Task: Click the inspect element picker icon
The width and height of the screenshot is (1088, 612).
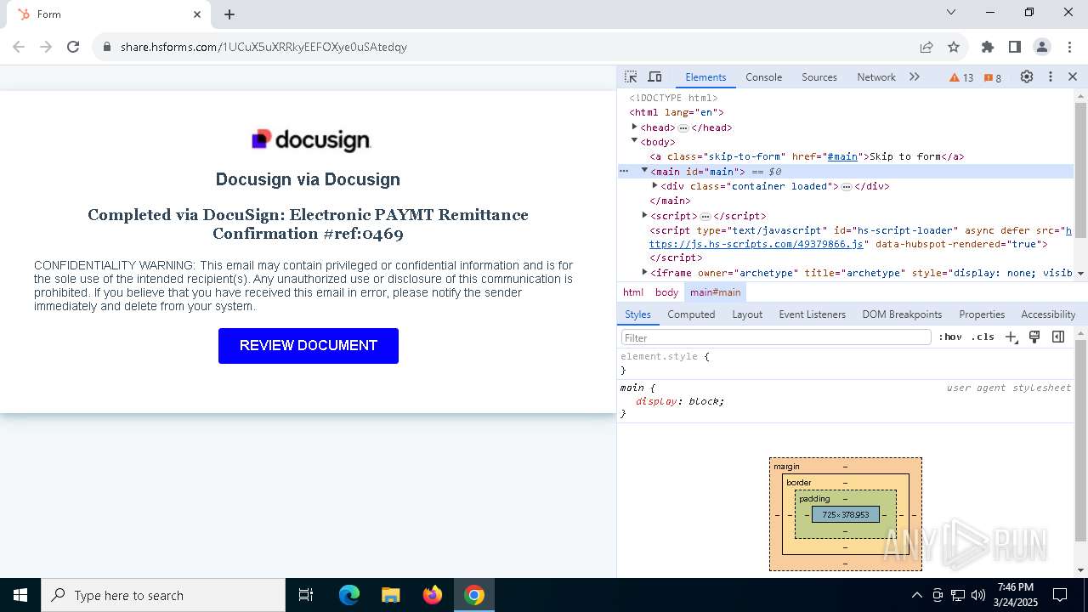Action: (x=631, y=76)
